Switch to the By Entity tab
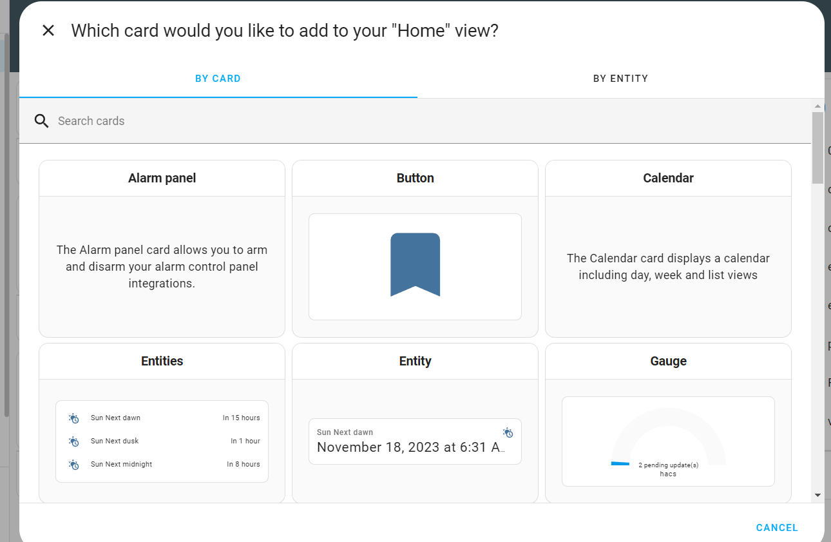The width and height of the screenshot is (831, 542). pyautogui.click(x=620, y=79)
